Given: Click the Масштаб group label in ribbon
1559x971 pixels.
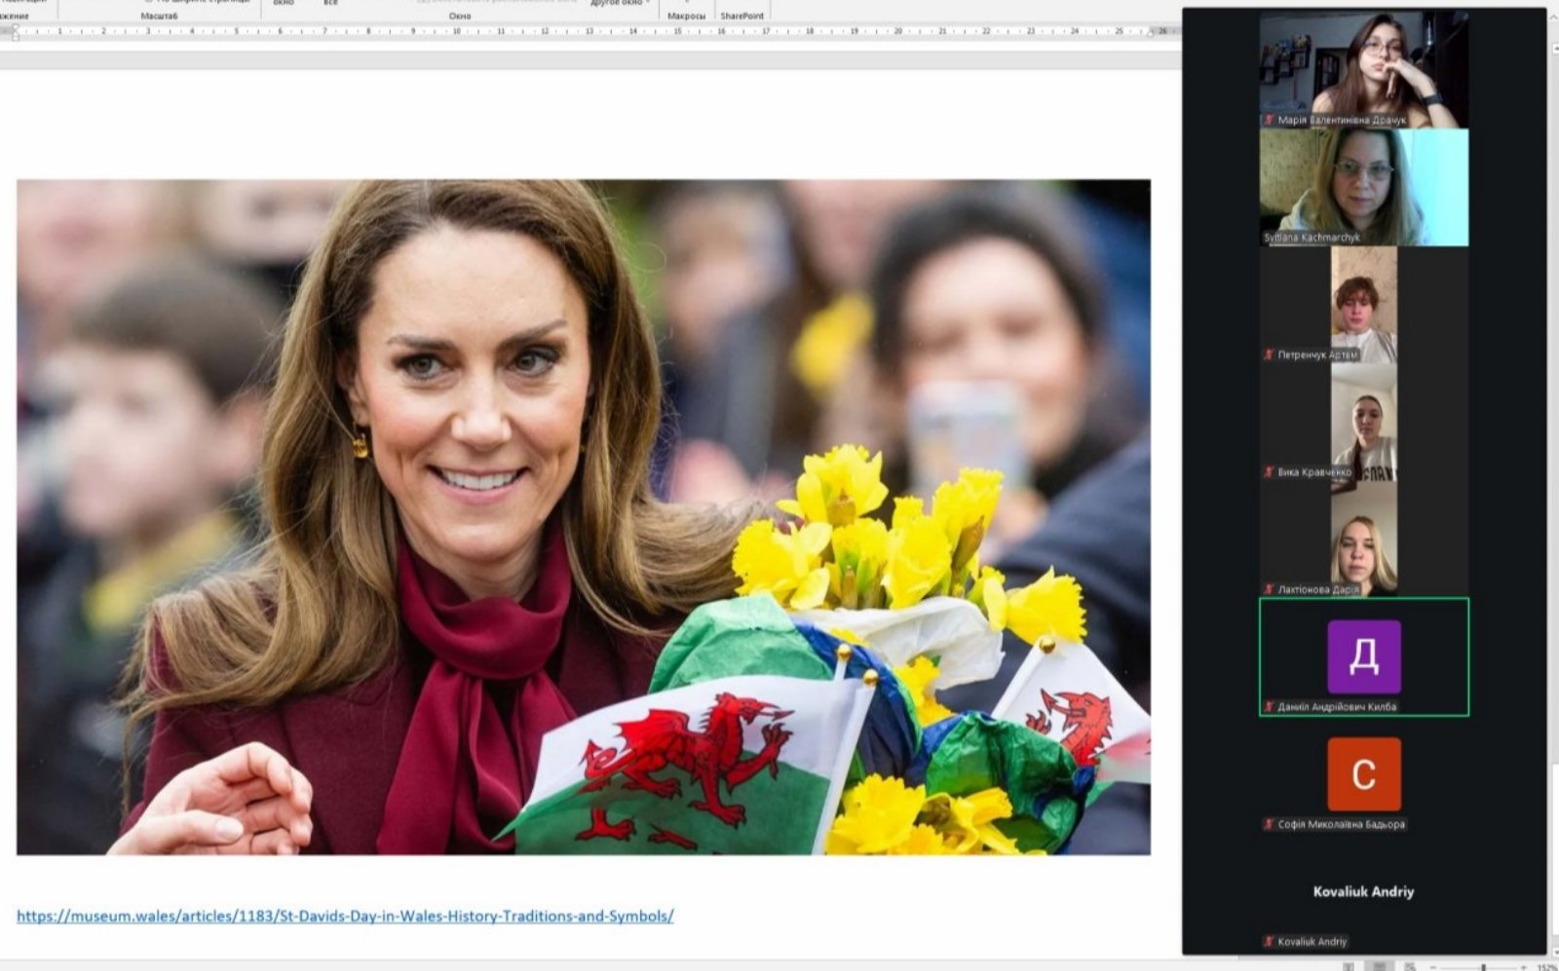Looking at the screenshot, I should 160,16.
